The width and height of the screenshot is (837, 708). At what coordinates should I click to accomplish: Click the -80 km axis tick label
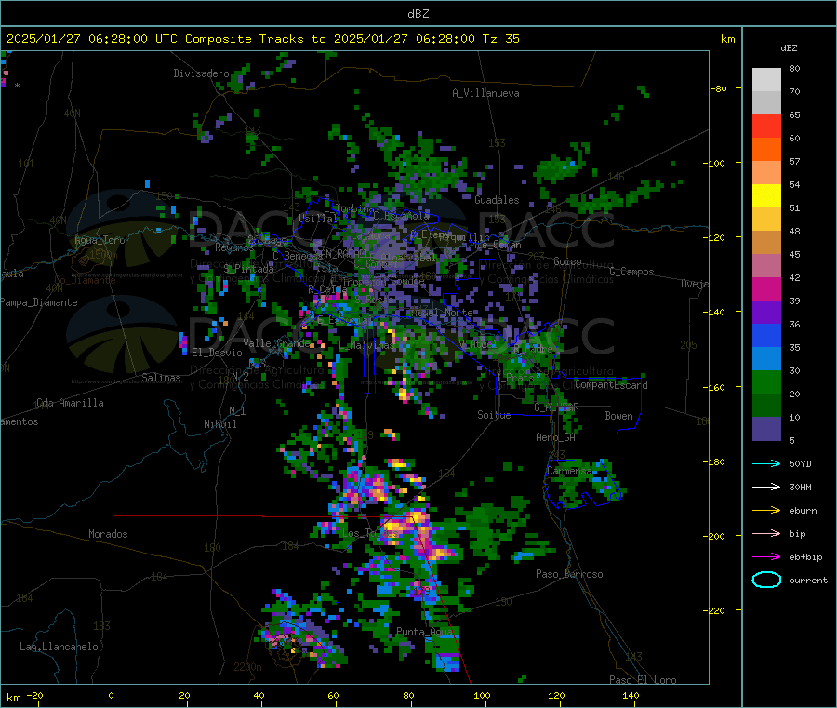[x=719, y=88]
